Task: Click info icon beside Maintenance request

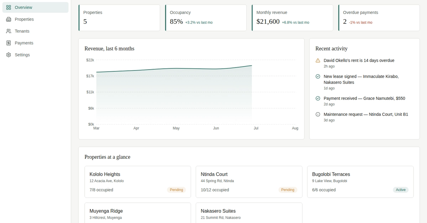Action: tap(318, 114)
